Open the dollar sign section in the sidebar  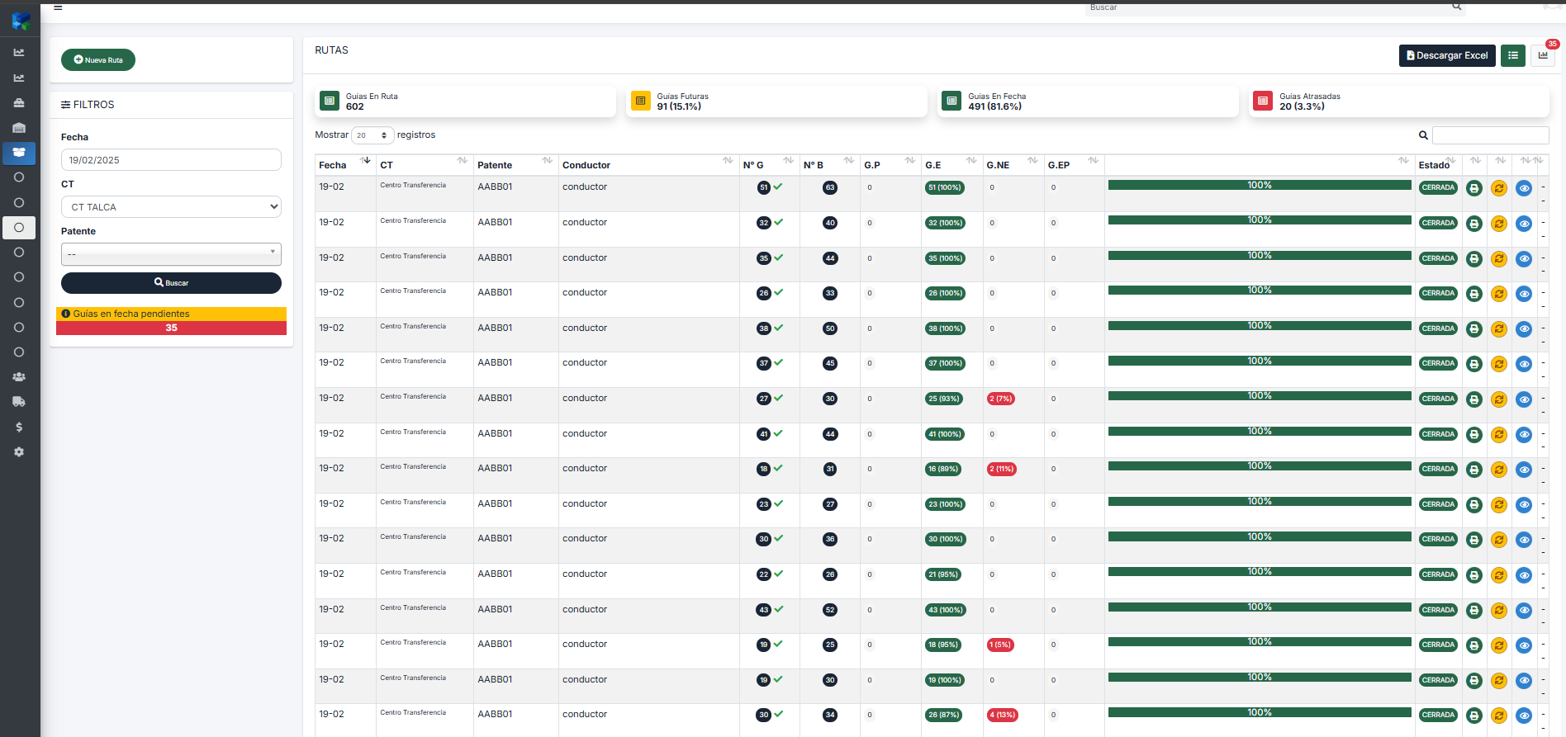coord(19,428)
